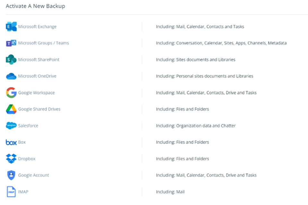Viewport: 308px width, 205px height.
Task: Click the Google G logo icon
Action: point(11,93)
